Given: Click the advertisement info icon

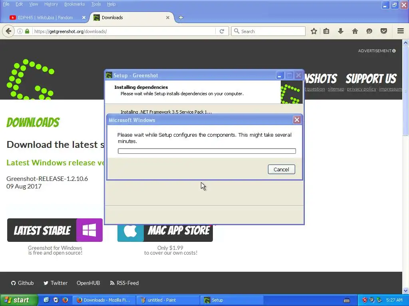Looking at the screenshot, I should pos(394,51).
